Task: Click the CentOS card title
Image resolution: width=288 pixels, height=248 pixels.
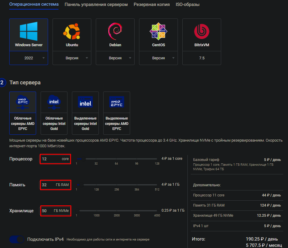Action: click(x=158, y=45)
